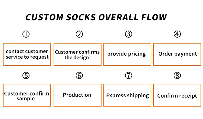Select the 'contact customer service to request' box
Image resolution: width=203 pixels, height=119 pixels.
(x=27, y=54)
